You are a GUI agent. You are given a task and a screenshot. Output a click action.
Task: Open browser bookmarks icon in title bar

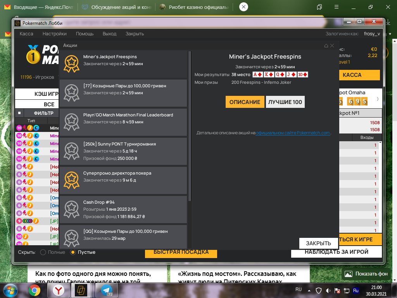[319, 7]
